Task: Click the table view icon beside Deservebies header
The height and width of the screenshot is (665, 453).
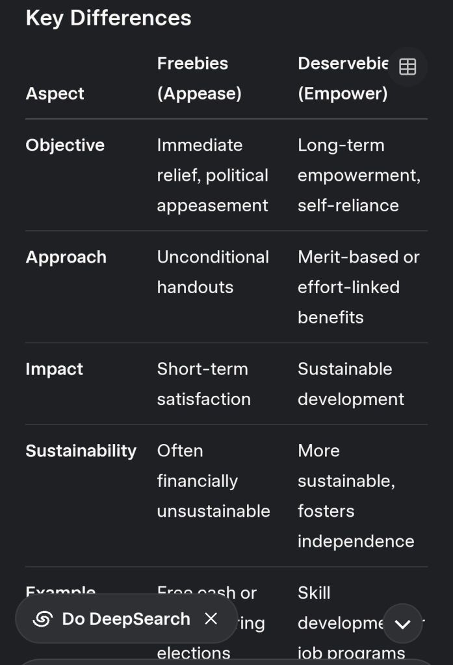Action: [x=408, y=67]
